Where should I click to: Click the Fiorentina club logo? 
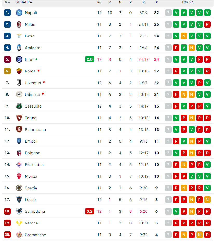[19, 164]
